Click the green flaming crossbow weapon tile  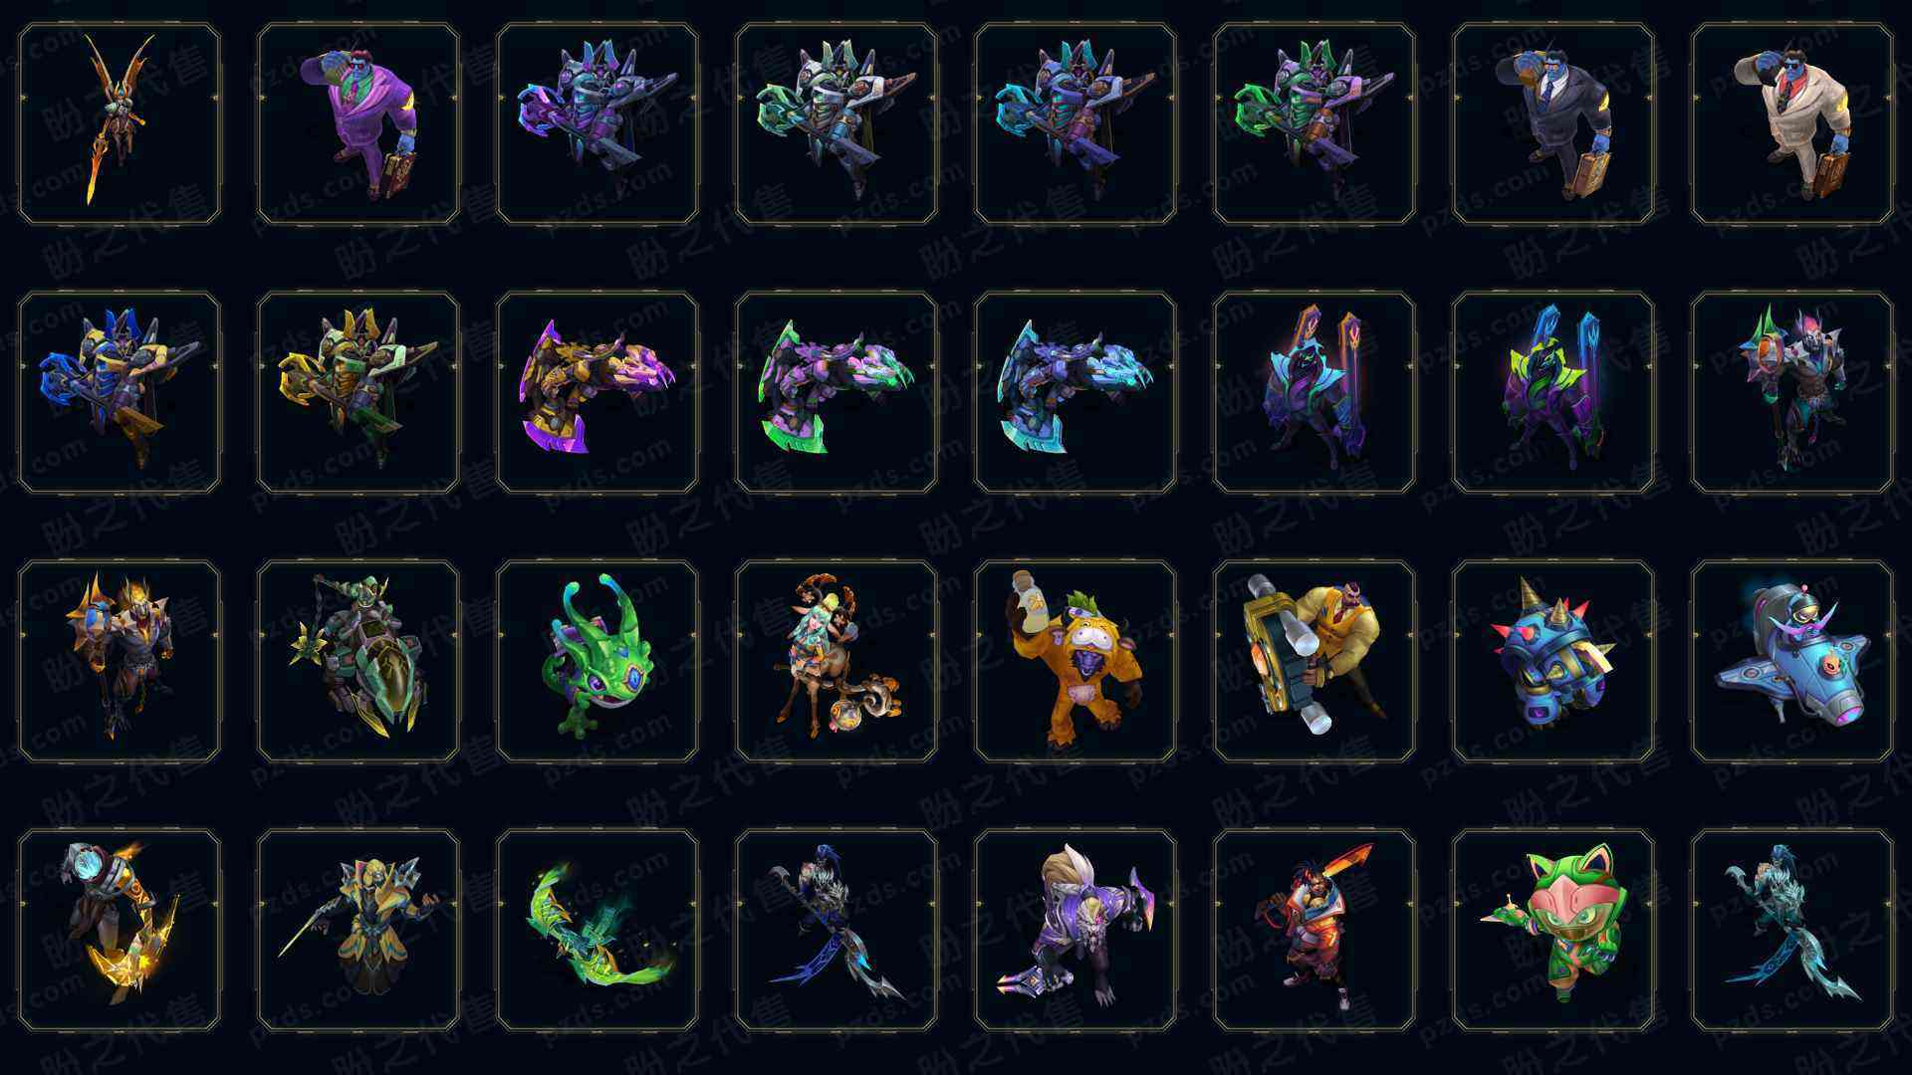(x=597, y=930)
